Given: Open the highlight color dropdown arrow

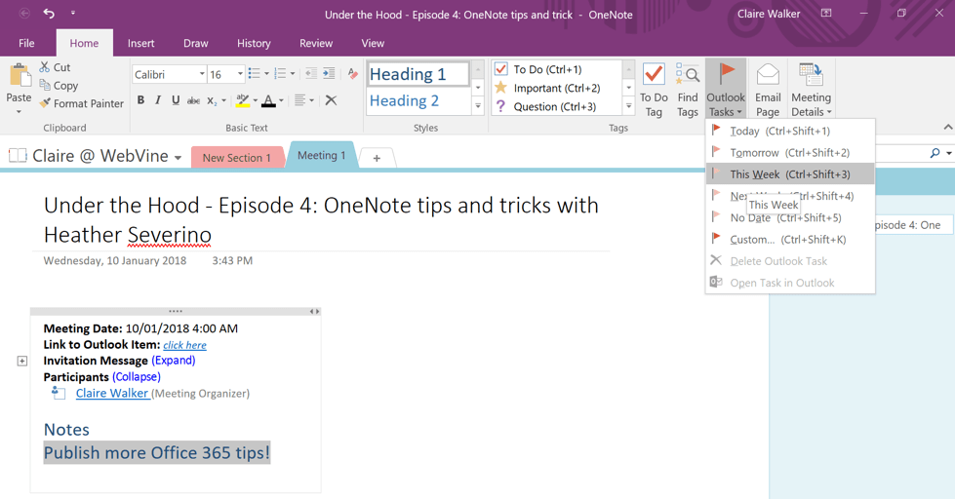Looking at the screenshot, I should (x=255, y=100).
